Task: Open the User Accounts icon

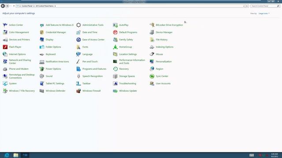Action: click(152, 83)
